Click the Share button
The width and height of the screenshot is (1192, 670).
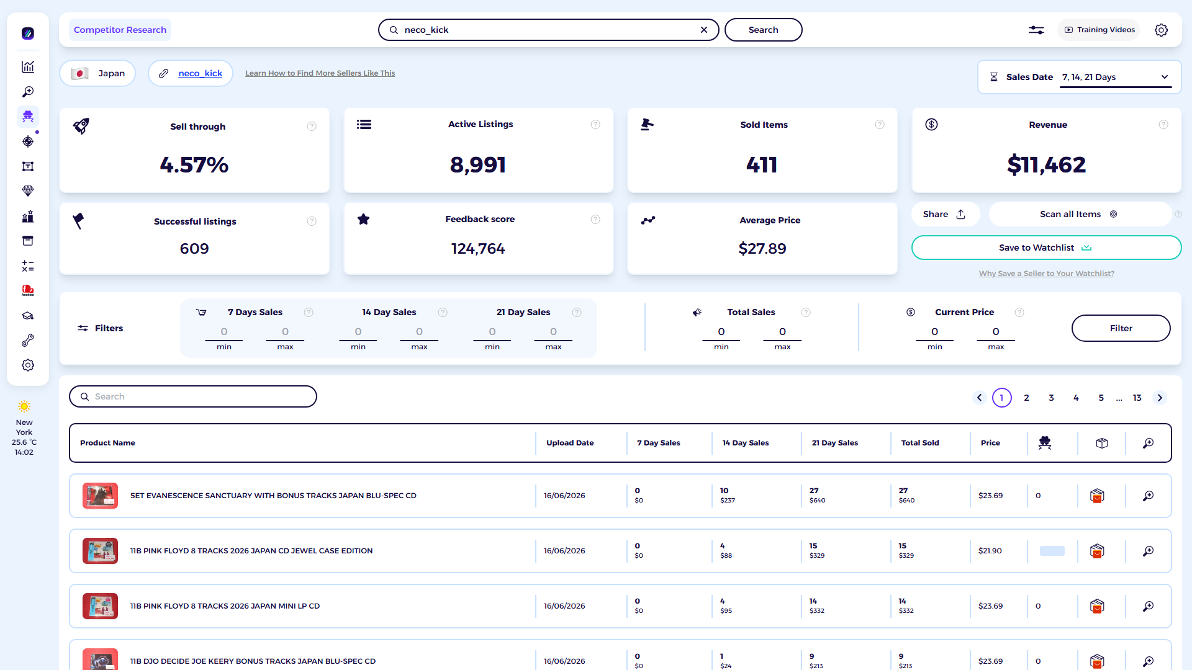[944, 214]
